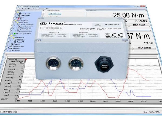Click the green Meas./Diagram Mode icon

[15, 34]
